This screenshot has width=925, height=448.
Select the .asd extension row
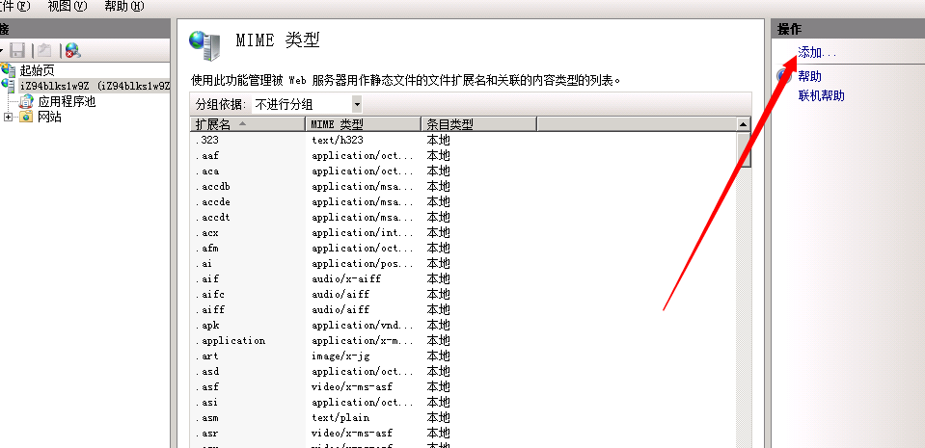pos(463,371)
